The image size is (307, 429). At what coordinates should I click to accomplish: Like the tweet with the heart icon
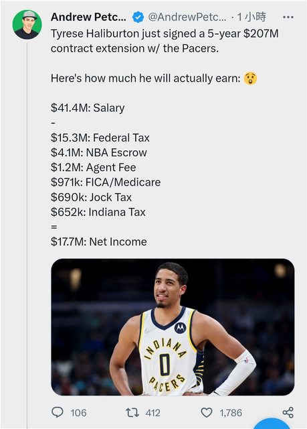click(x=207, y=413)
